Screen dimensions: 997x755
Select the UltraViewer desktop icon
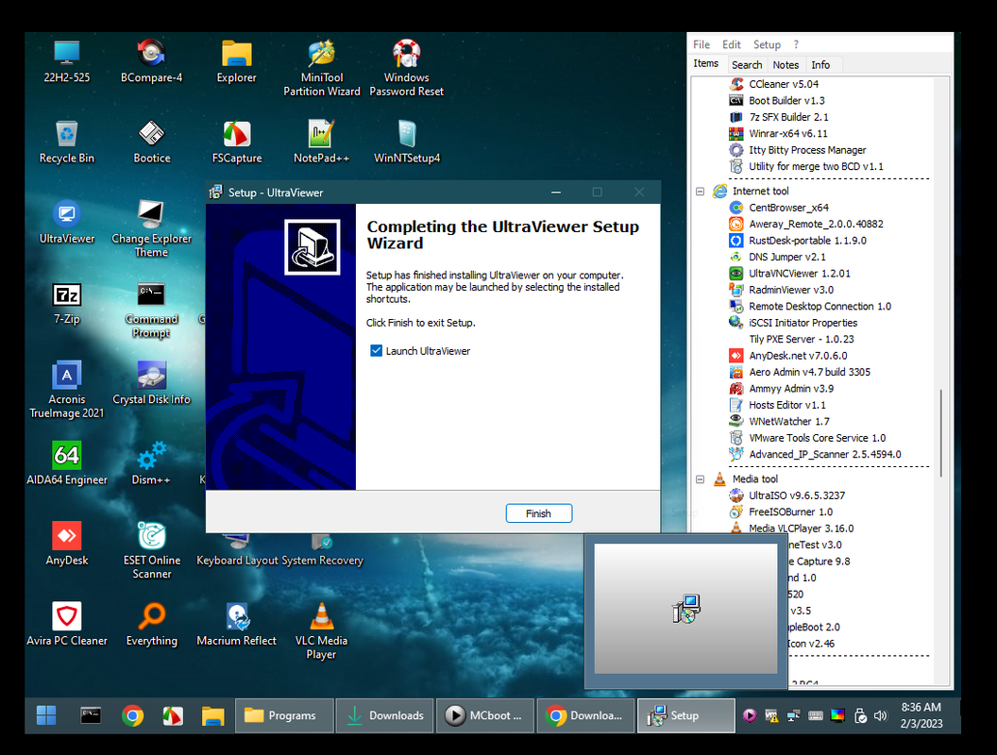[66, 223]
